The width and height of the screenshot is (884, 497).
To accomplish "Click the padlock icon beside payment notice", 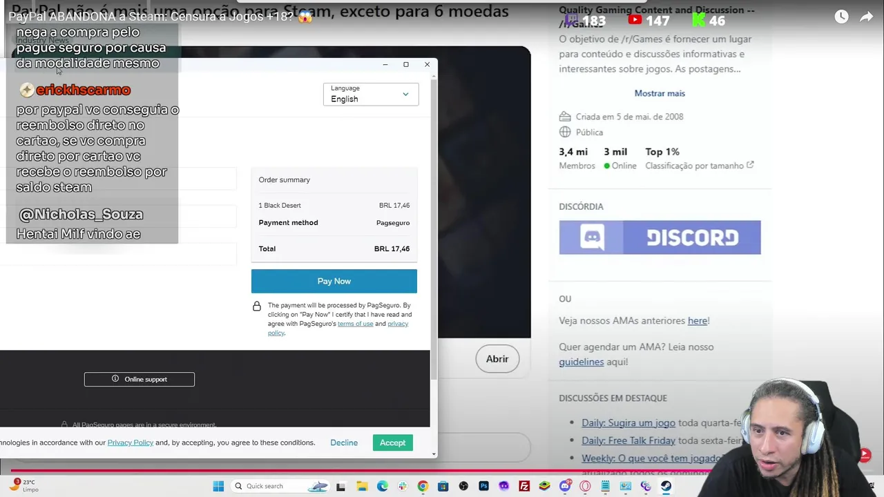I will (x=257, y=306).
